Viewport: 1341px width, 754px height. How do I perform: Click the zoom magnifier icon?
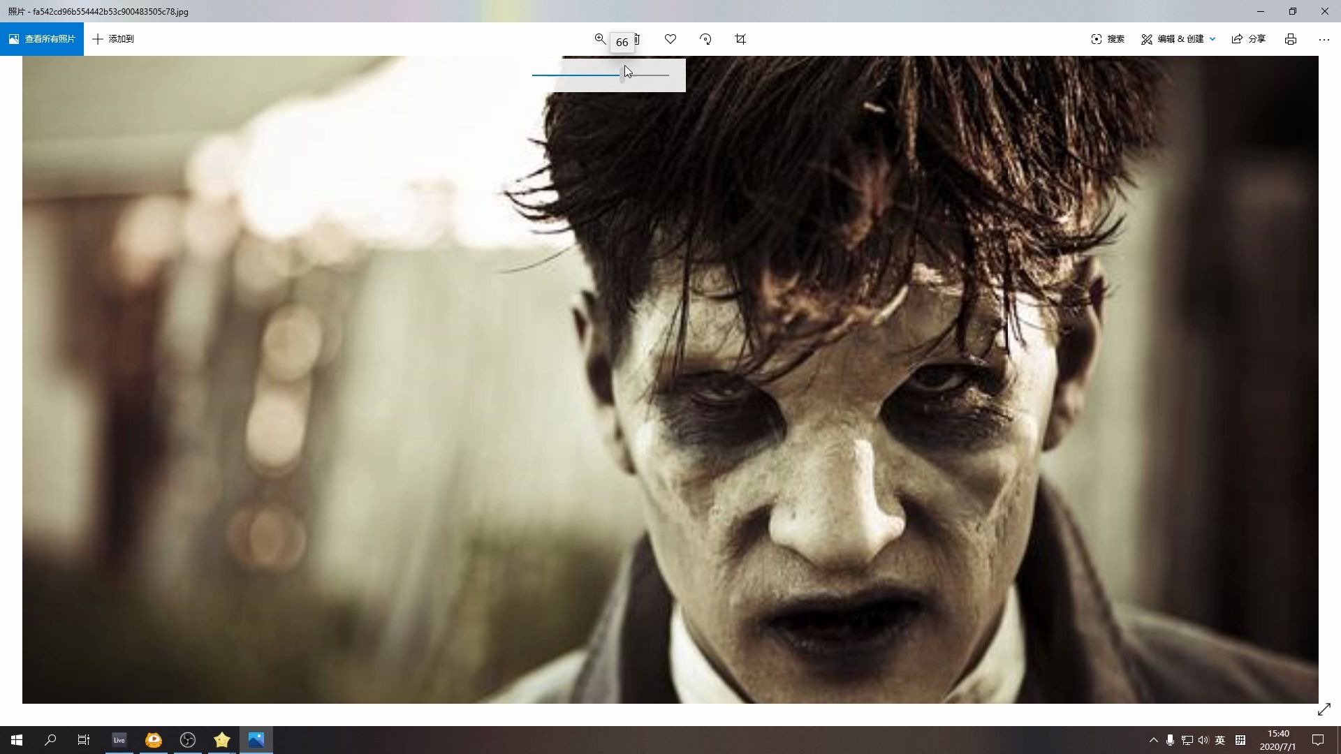pos(600,39)
